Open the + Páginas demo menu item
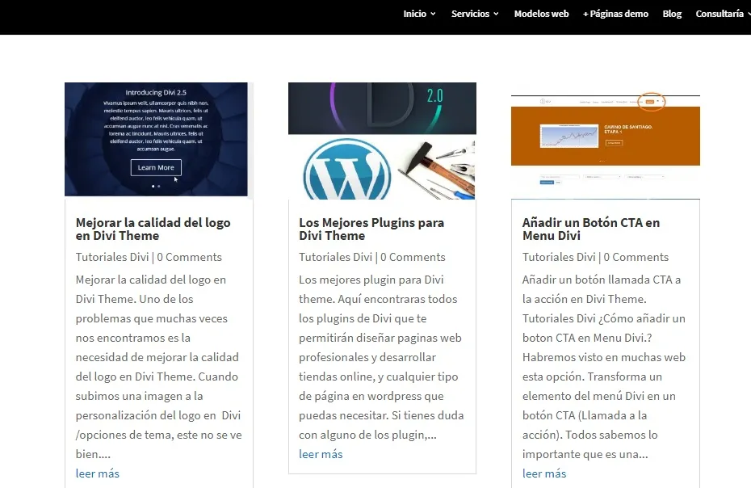Viewport: 751px width, 488px height. (615, 14)
